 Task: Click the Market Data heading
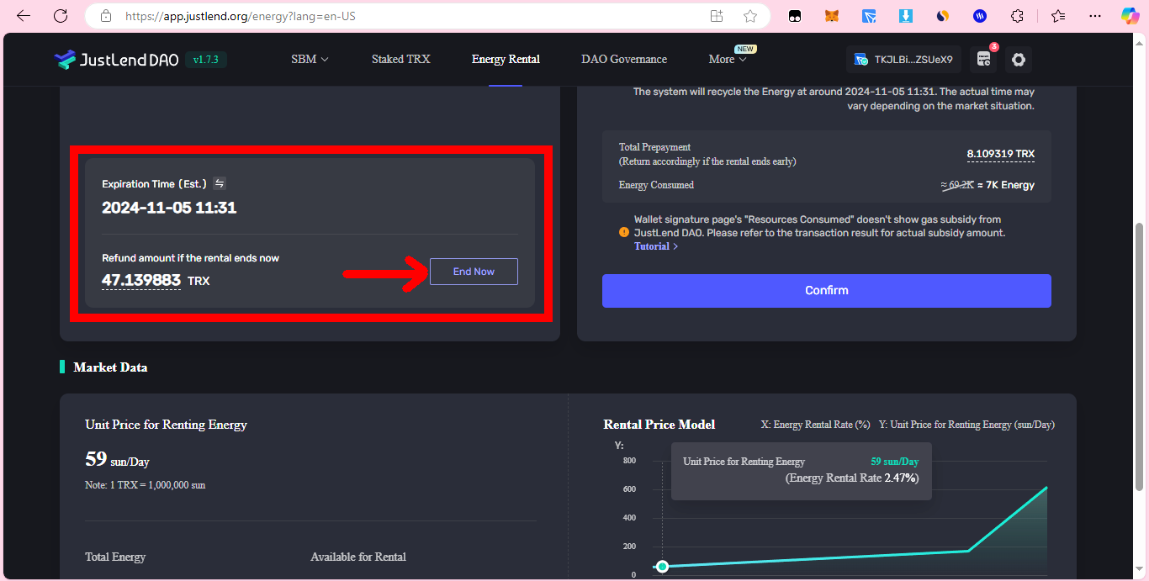(110, 367)
